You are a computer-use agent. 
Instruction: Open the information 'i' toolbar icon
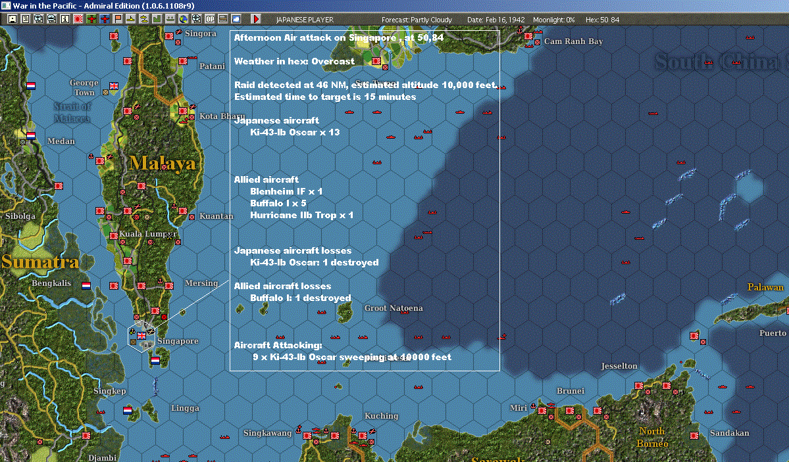[x=65, y=19]
